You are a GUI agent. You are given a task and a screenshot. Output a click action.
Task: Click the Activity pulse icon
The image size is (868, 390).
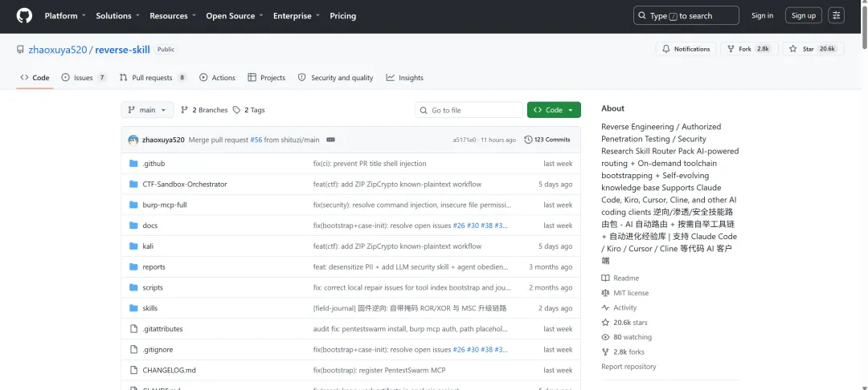tap(606, 307)
